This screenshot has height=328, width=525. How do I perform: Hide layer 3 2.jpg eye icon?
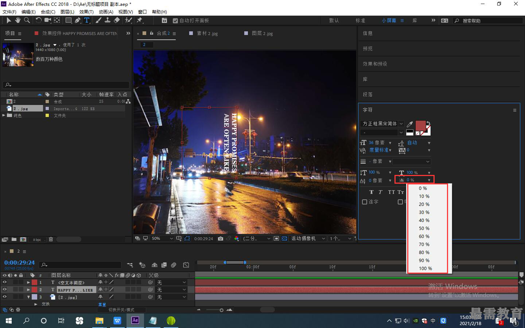5,297
